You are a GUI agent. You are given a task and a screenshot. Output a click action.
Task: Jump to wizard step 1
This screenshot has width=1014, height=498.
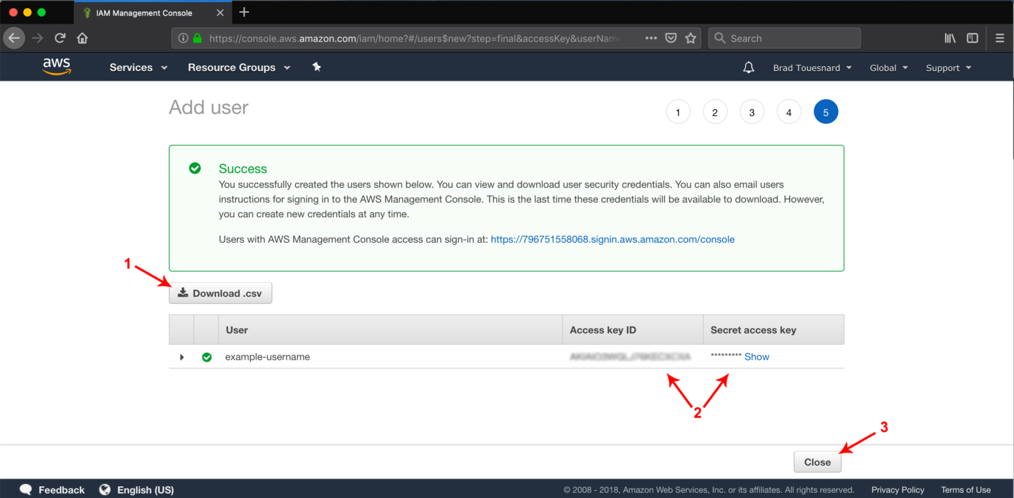point(678,112)
